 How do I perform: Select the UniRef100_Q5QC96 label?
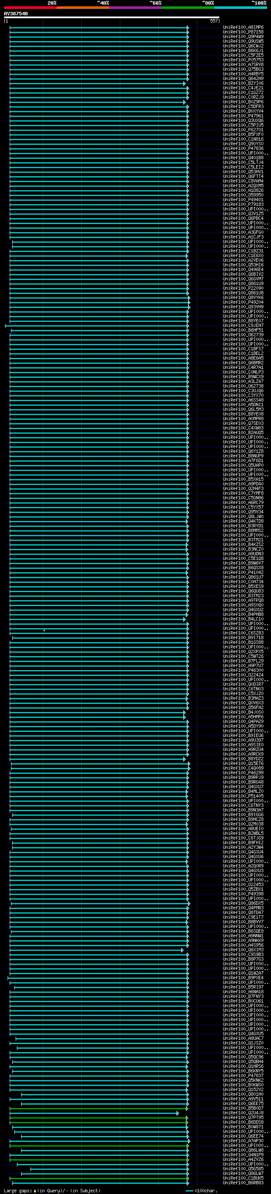point(243,1057)
